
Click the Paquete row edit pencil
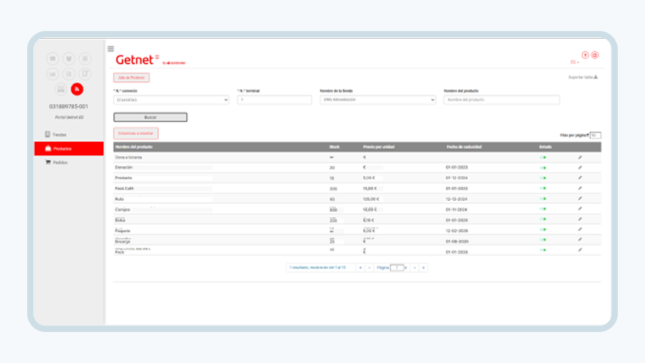pos(580,230)
